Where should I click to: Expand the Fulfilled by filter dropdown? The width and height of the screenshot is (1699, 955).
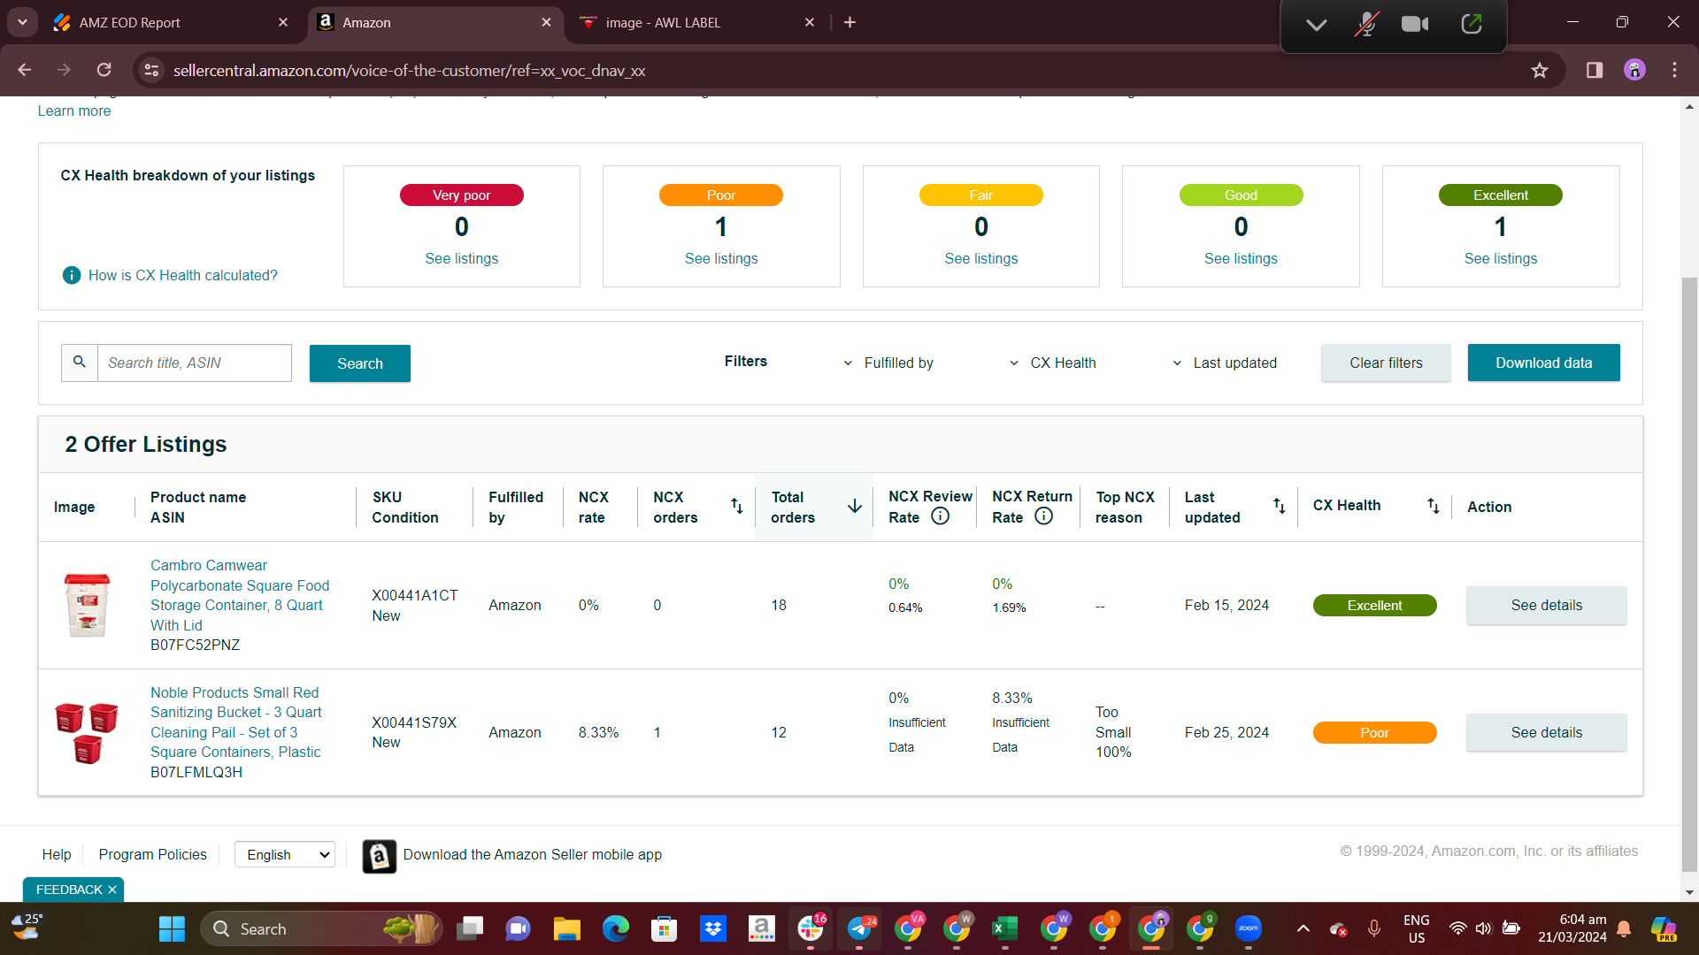tap(889, 363)
